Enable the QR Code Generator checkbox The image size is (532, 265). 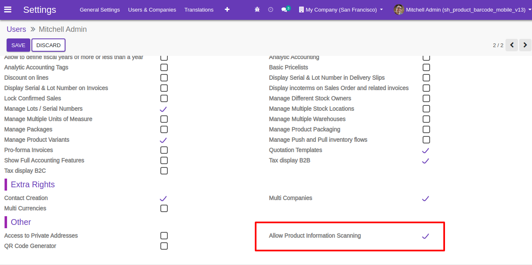coord(164,246)
